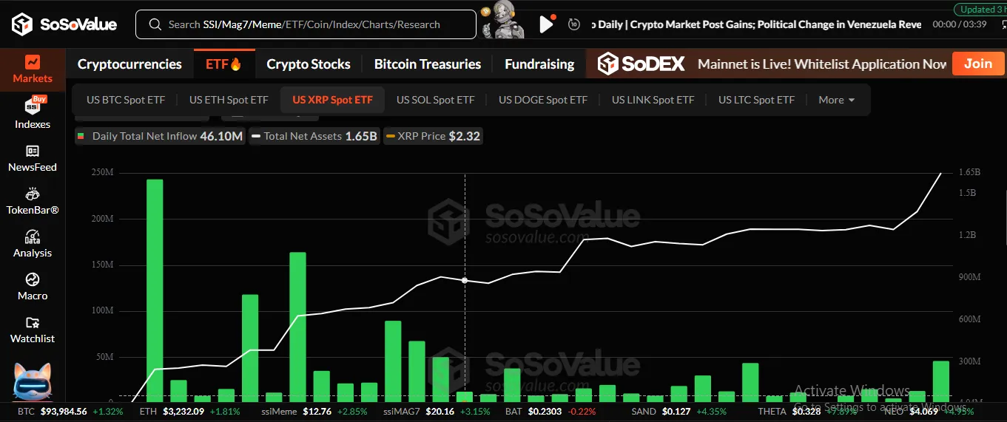1007x422 pixels.
Task: Open NewsFeed in the sidebar
Action: pyautogui.click(x=33, y=157)
